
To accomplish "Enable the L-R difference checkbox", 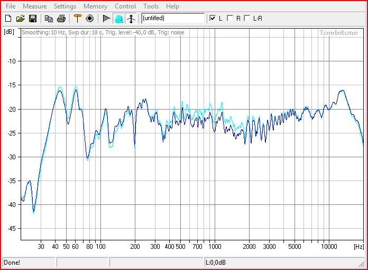I will tap(247, 19).
